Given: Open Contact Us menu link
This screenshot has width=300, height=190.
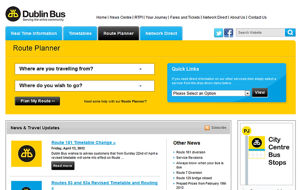Looking at the screenshot, I should [x=257, y=17].
